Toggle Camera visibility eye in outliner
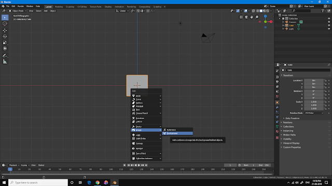Screen dimensions: 332x186 329,22
